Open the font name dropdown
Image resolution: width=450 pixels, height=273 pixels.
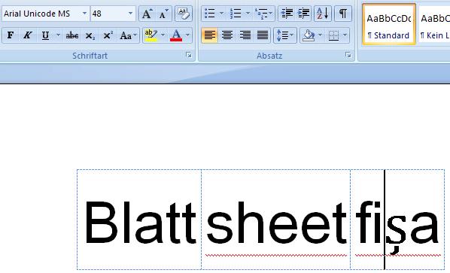point(85,14)
